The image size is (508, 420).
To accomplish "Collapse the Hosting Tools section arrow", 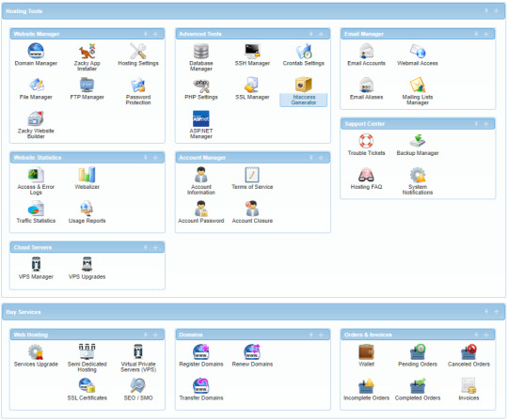I will pos(486,11).
